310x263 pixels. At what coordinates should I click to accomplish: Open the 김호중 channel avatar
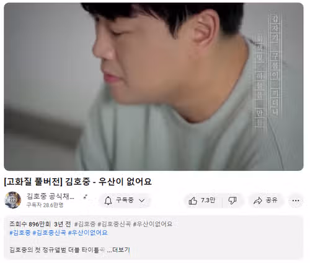[x=13, y=200]
